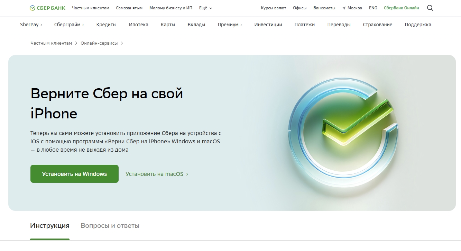Click the Частным клиентам breadcrumb
Screen dimensions: 461x251
point(51,43)
